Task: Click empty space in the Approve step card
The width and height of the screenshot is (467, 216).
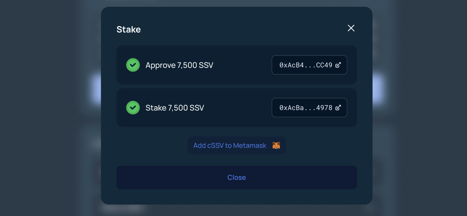Action: click(241, 65)
